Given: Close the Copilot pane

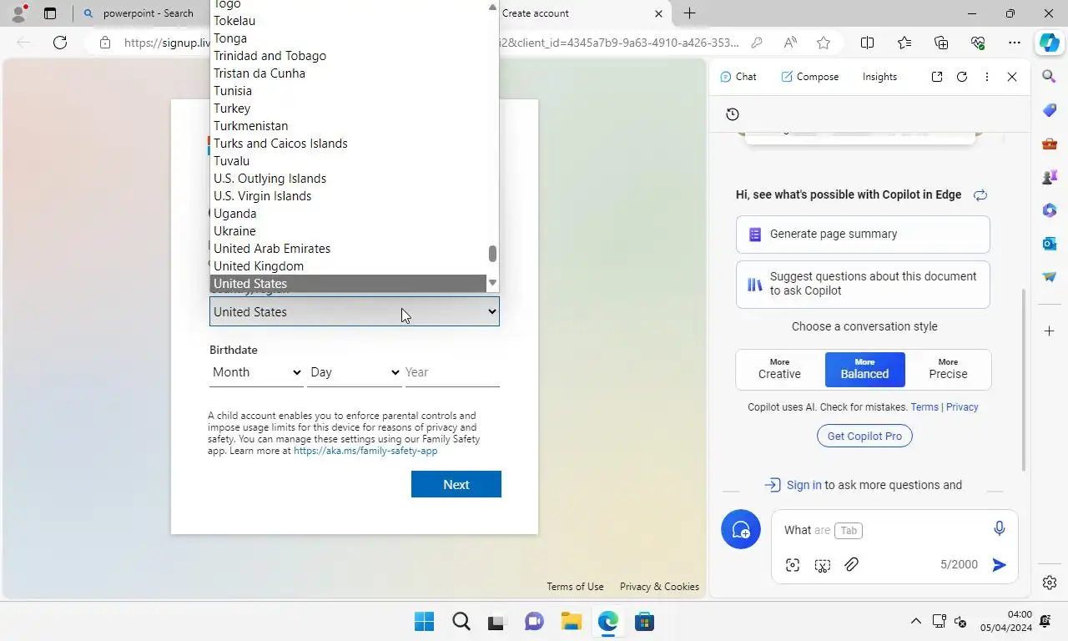Looking at the screenshot, I should point(1012,77).
